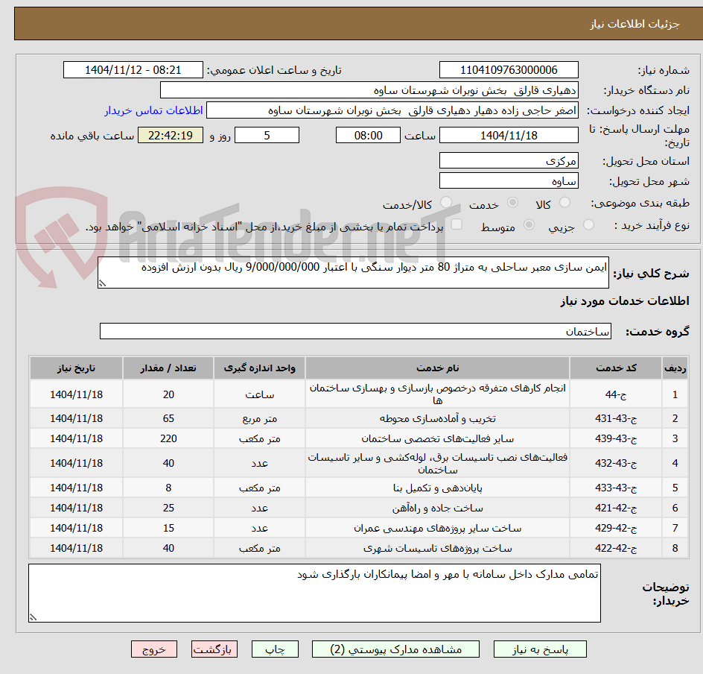Click service code ج-43-432 cell
This screenshot has height=674, width=703.
click(616, 463)
